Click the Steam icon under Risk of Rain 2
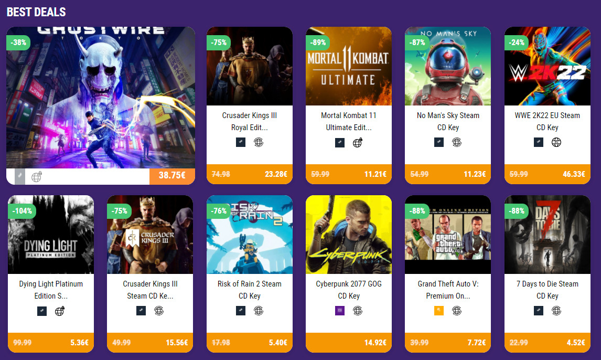Viewport: 601px width, 360px height. 241,311
